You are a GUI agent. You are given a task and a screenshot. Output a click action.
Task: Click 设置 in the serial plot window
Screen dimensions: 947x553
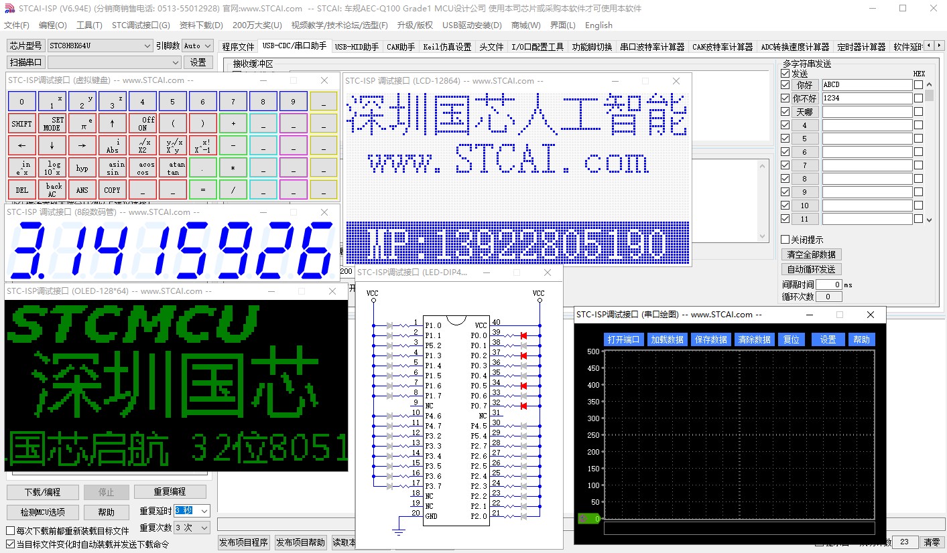coord(828,339)
